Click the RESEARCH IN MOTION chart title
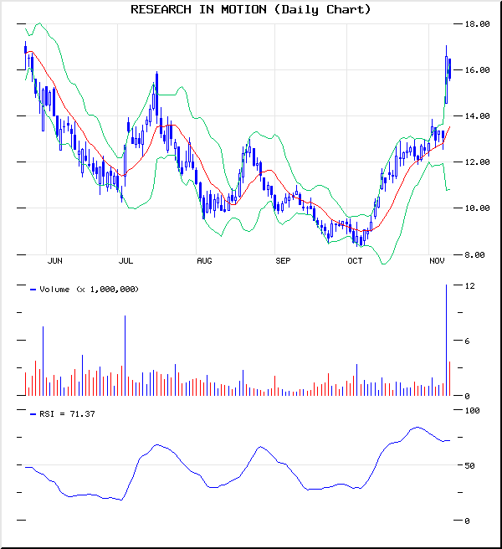 click(250, 9)
